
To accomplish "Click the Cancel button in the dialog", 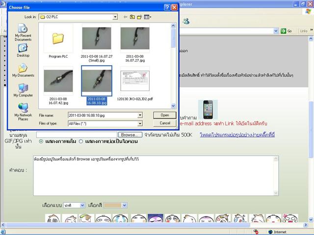I will pyautogui.click(x=165, y=123).
